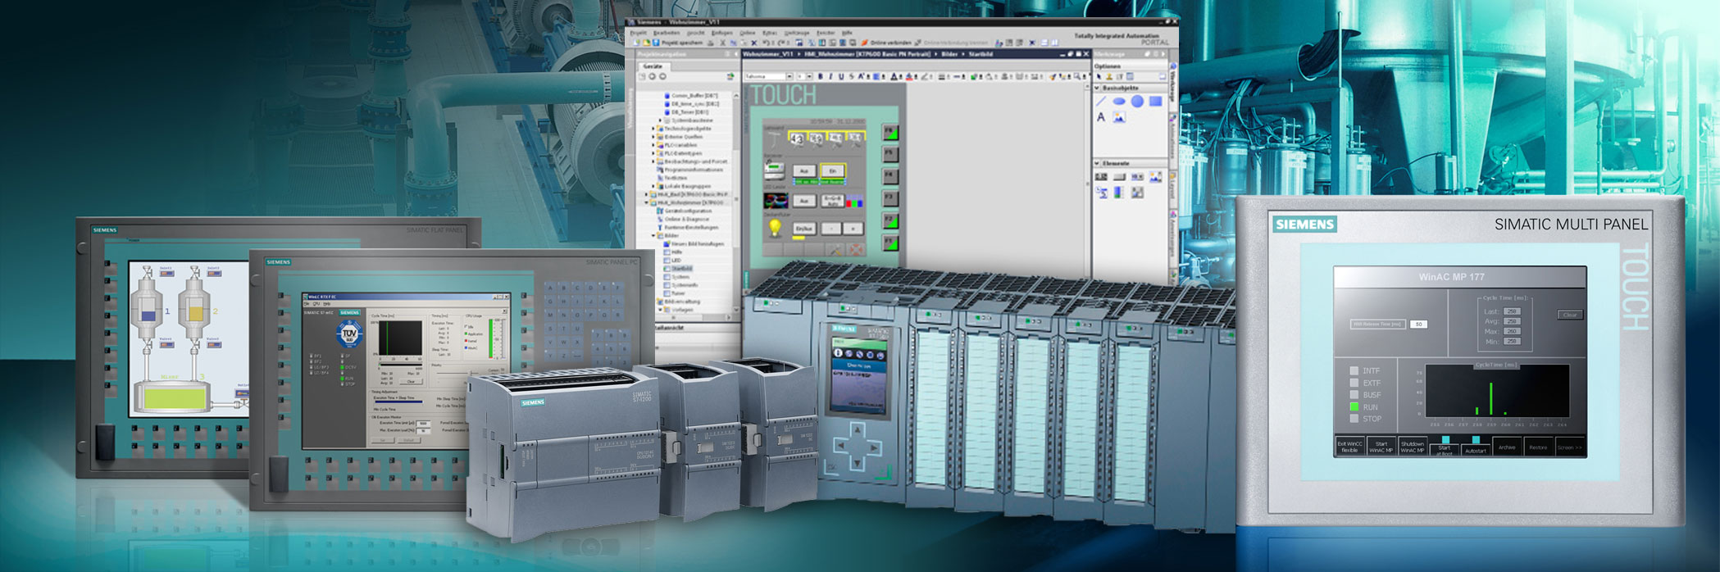Viewport: 1720px width, 572px height.
Task: Click the colorful LED-Leiste image on HMI screen
Action: (x=776, y=201)
